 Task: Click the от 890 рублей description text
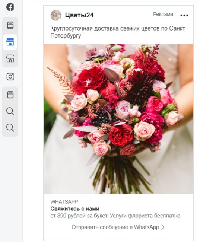(115, 216)
